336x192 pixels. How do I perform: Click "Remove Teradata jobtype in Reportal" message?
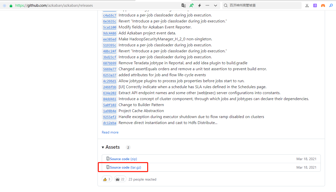183,63
